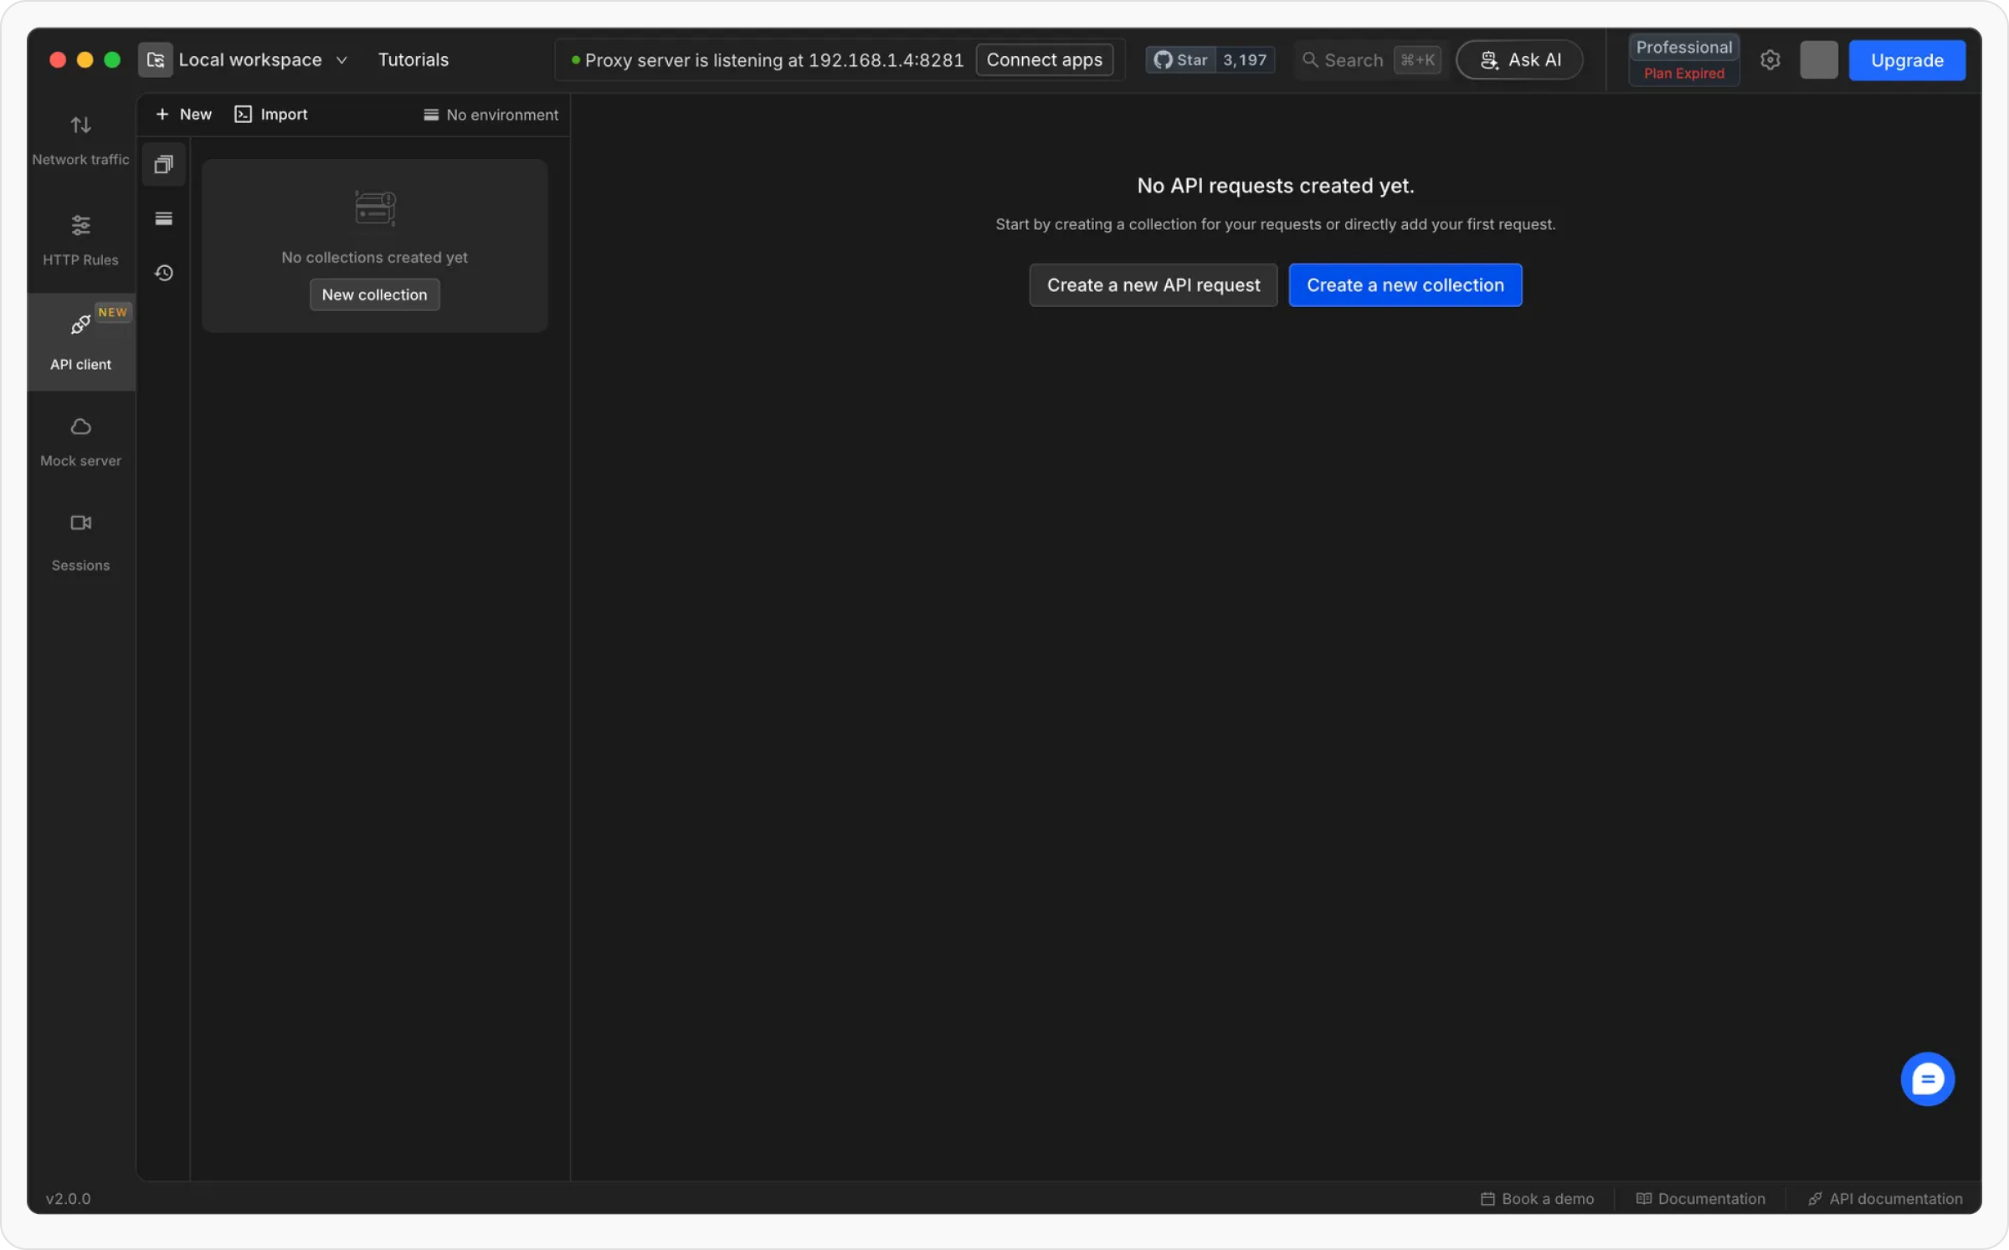The height and width of the screenshot is (1250, 2009).
Task: Open the Tutorials menu item
Action: 413,60
